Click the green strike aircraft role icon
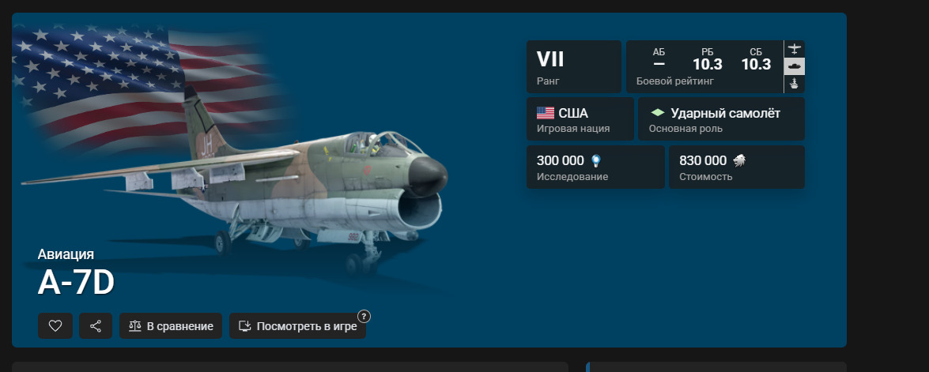 [x=657, y=113]
